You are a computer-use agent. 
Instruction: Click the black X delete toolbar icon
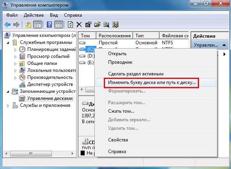click(79, 24)
